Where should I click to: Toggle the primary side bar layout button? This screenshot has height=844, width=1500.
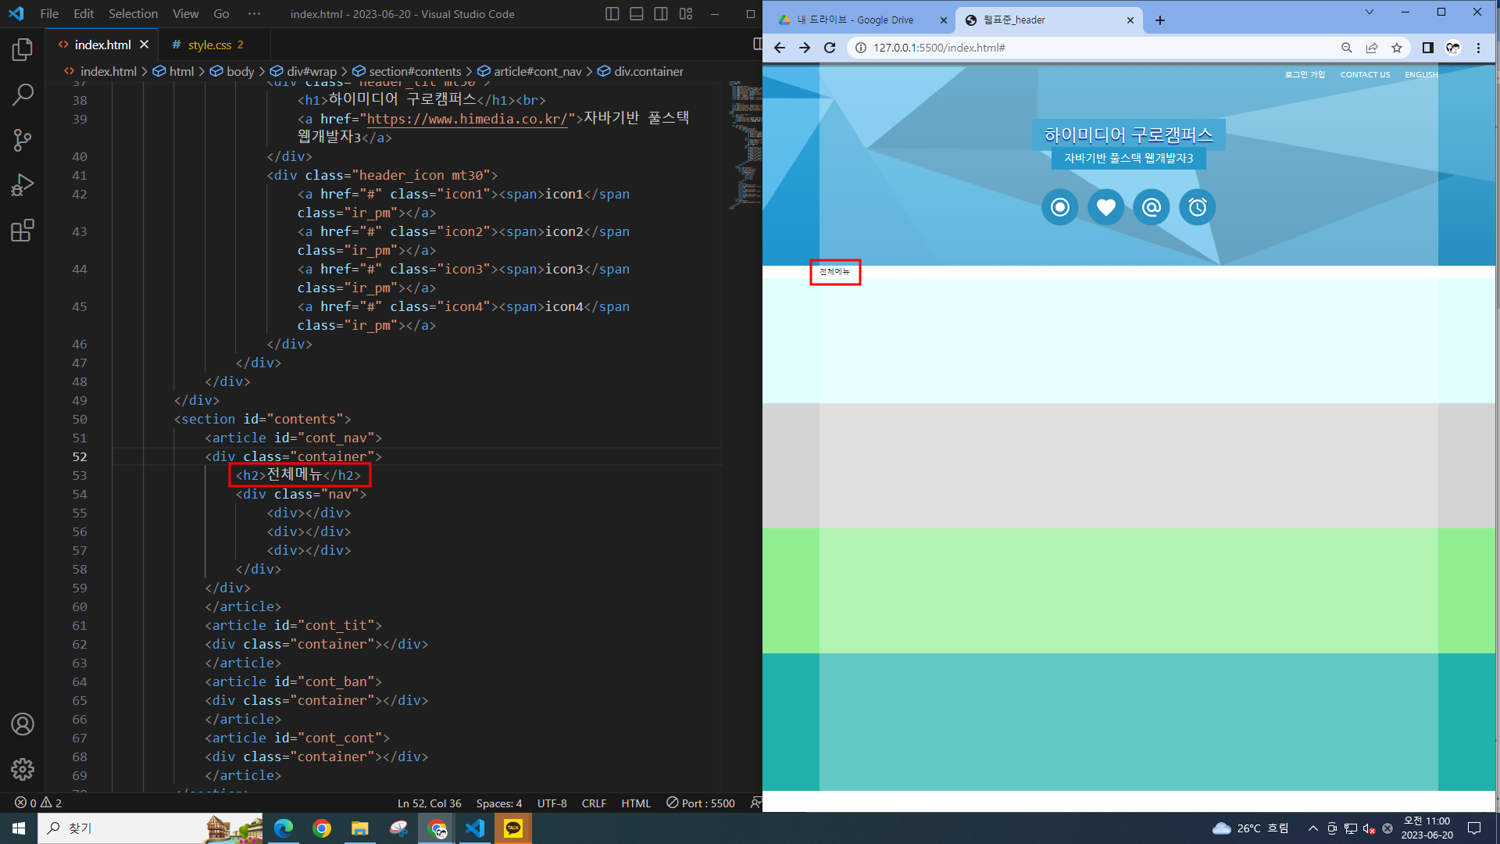612,14
